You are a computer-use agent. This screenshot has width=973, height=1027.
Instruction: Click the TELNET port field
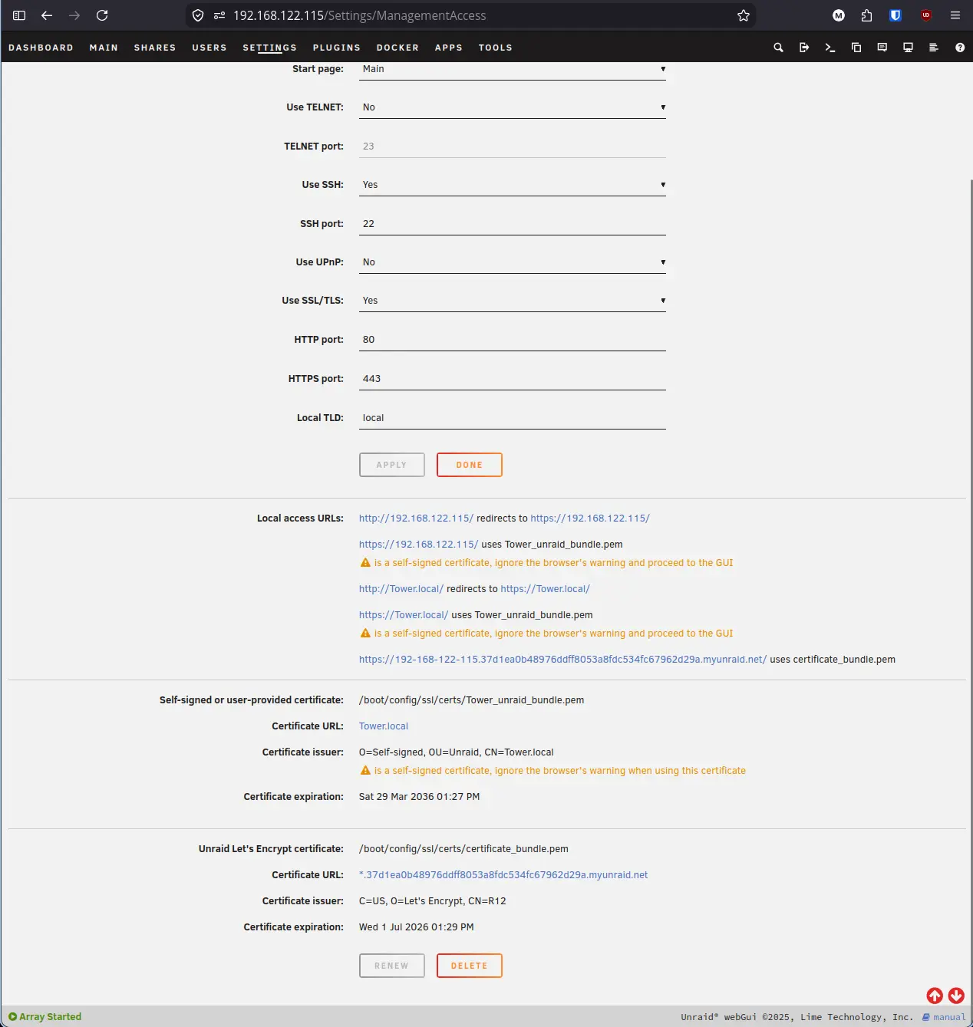pyautogui.click(x=513, y=146)
